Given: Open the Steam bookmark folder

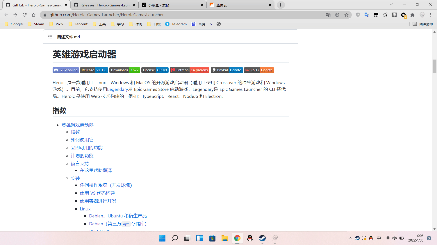Looking at the screenshot, I should [36, 24].
